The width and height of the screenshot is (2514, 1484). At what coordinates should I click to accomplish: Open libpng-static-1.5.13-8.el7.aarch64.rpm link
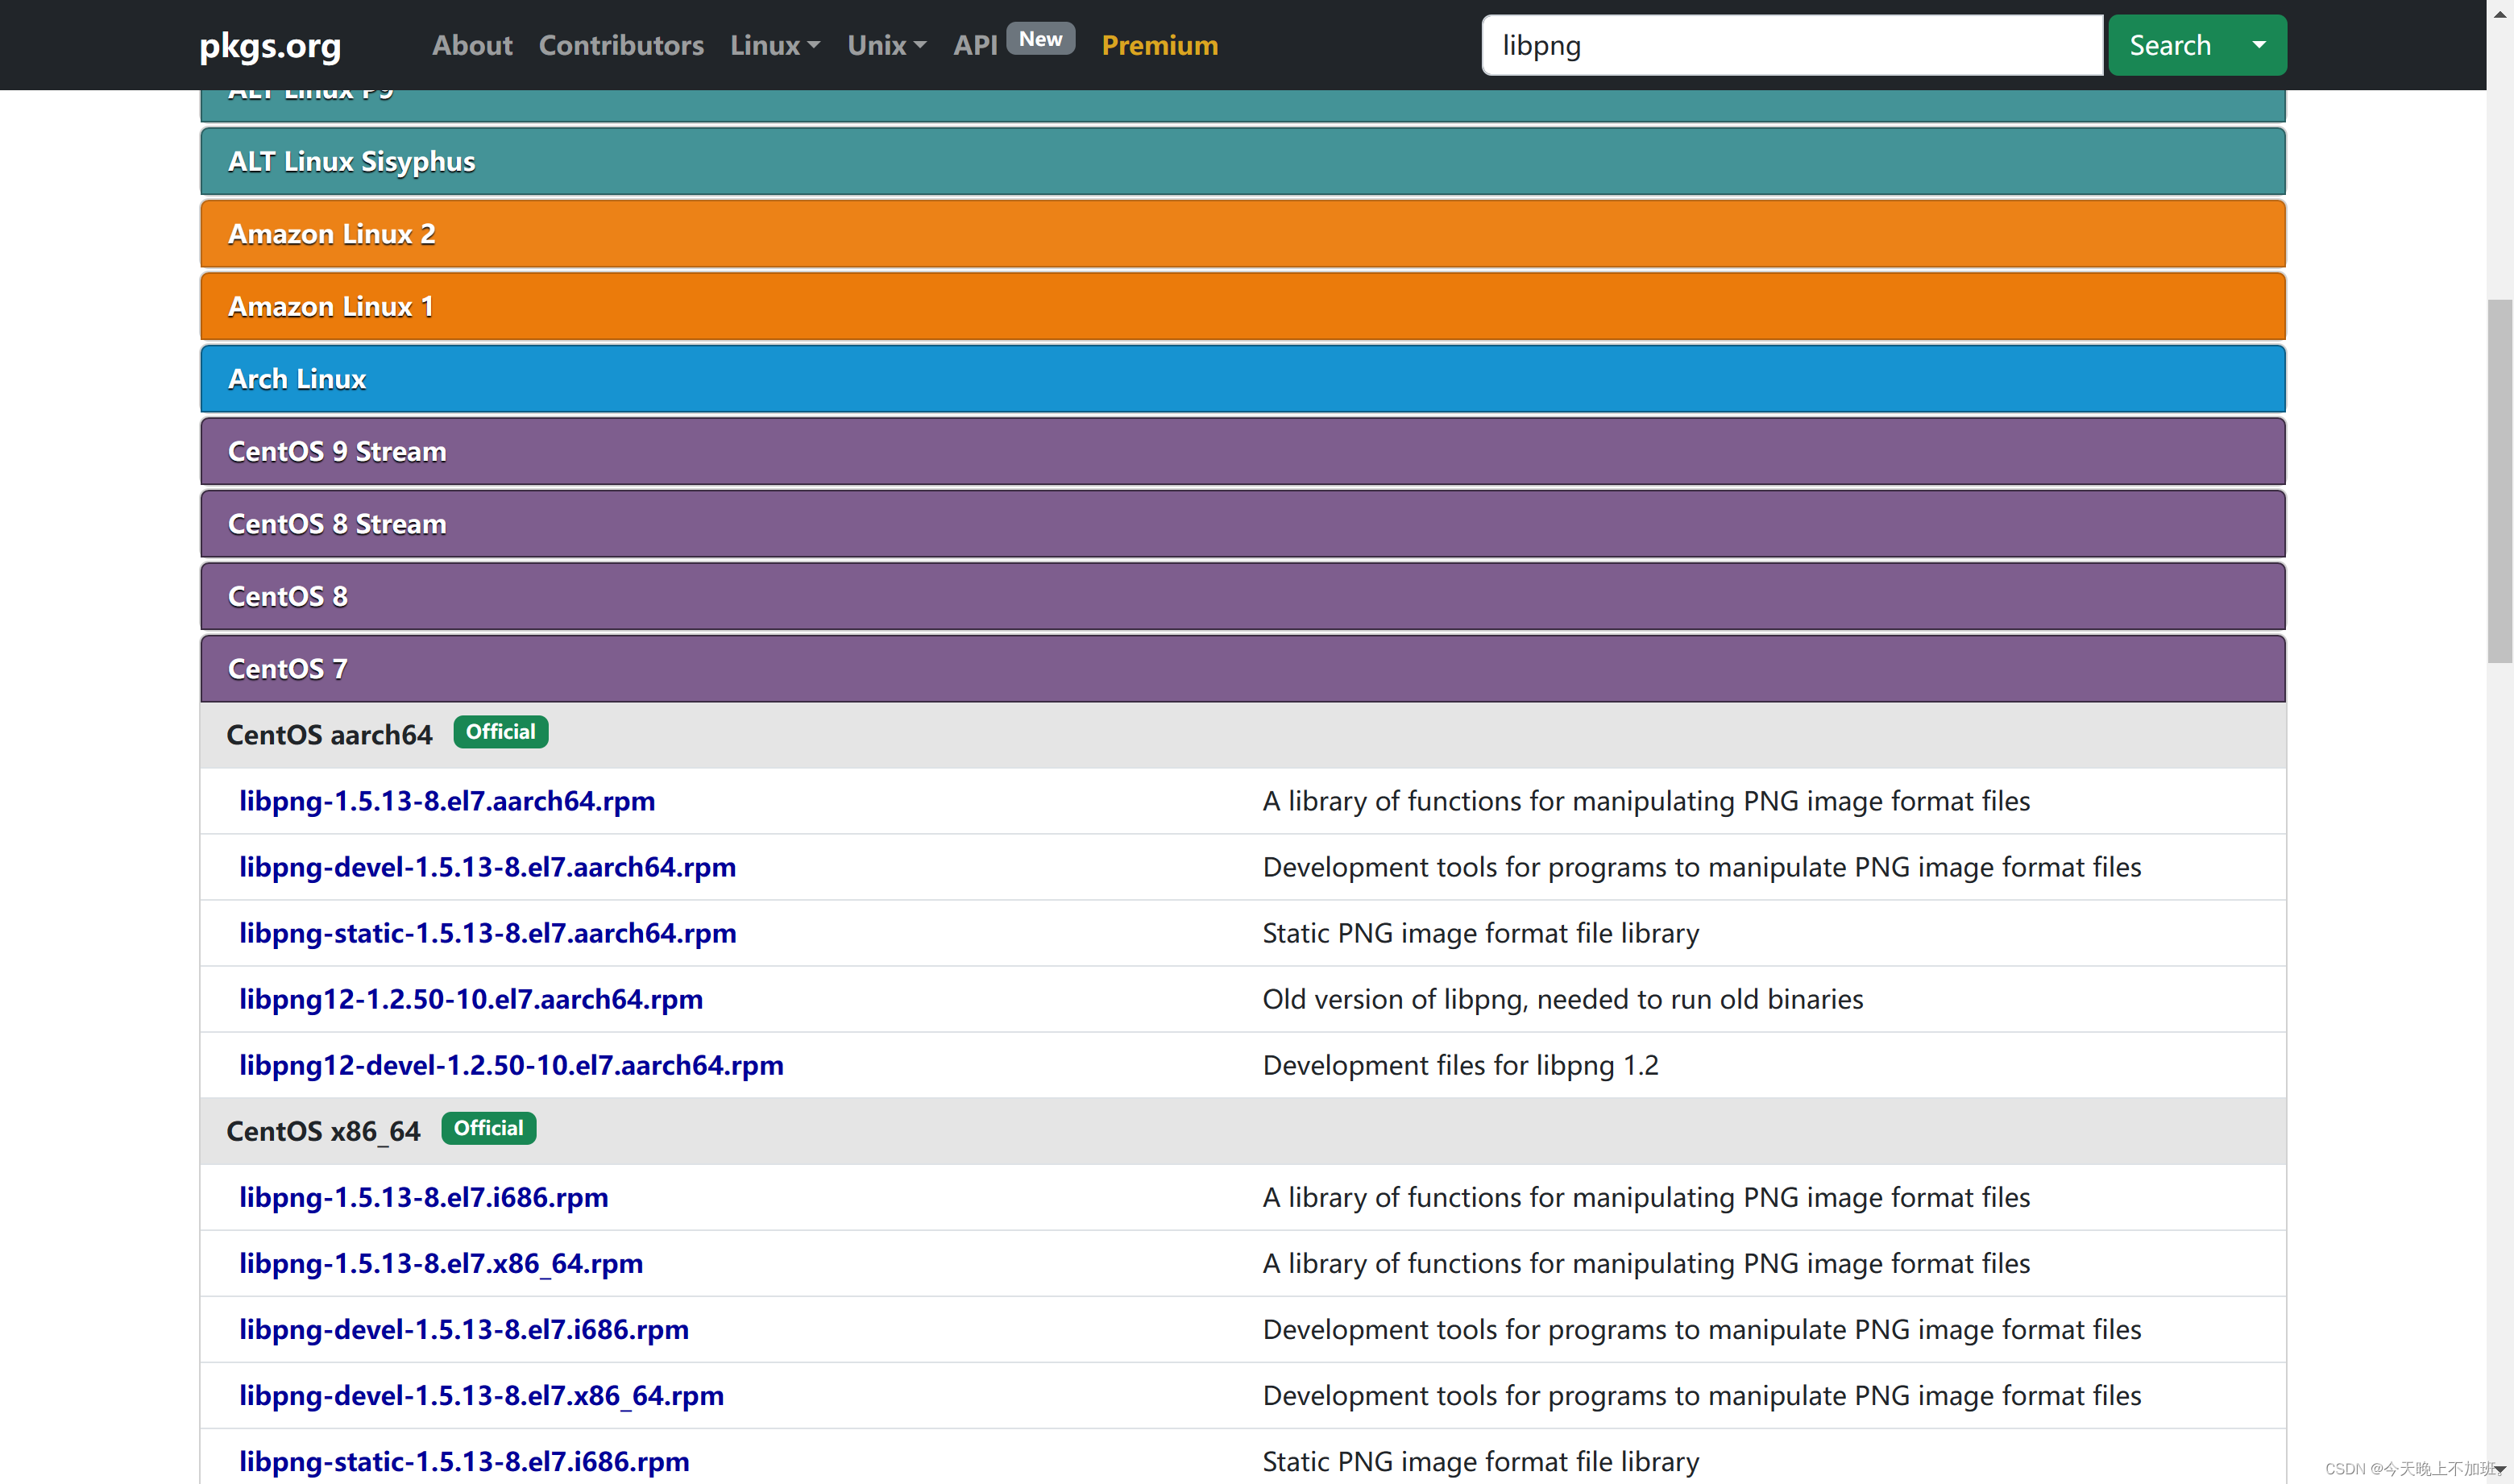coord(487,933)
